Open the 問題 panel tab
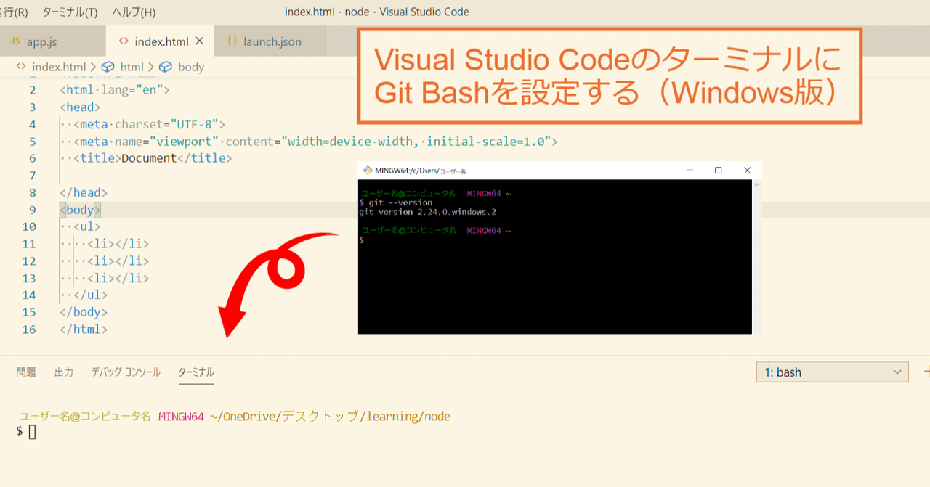The image size is (930, 487). click(x=26, y=372)
